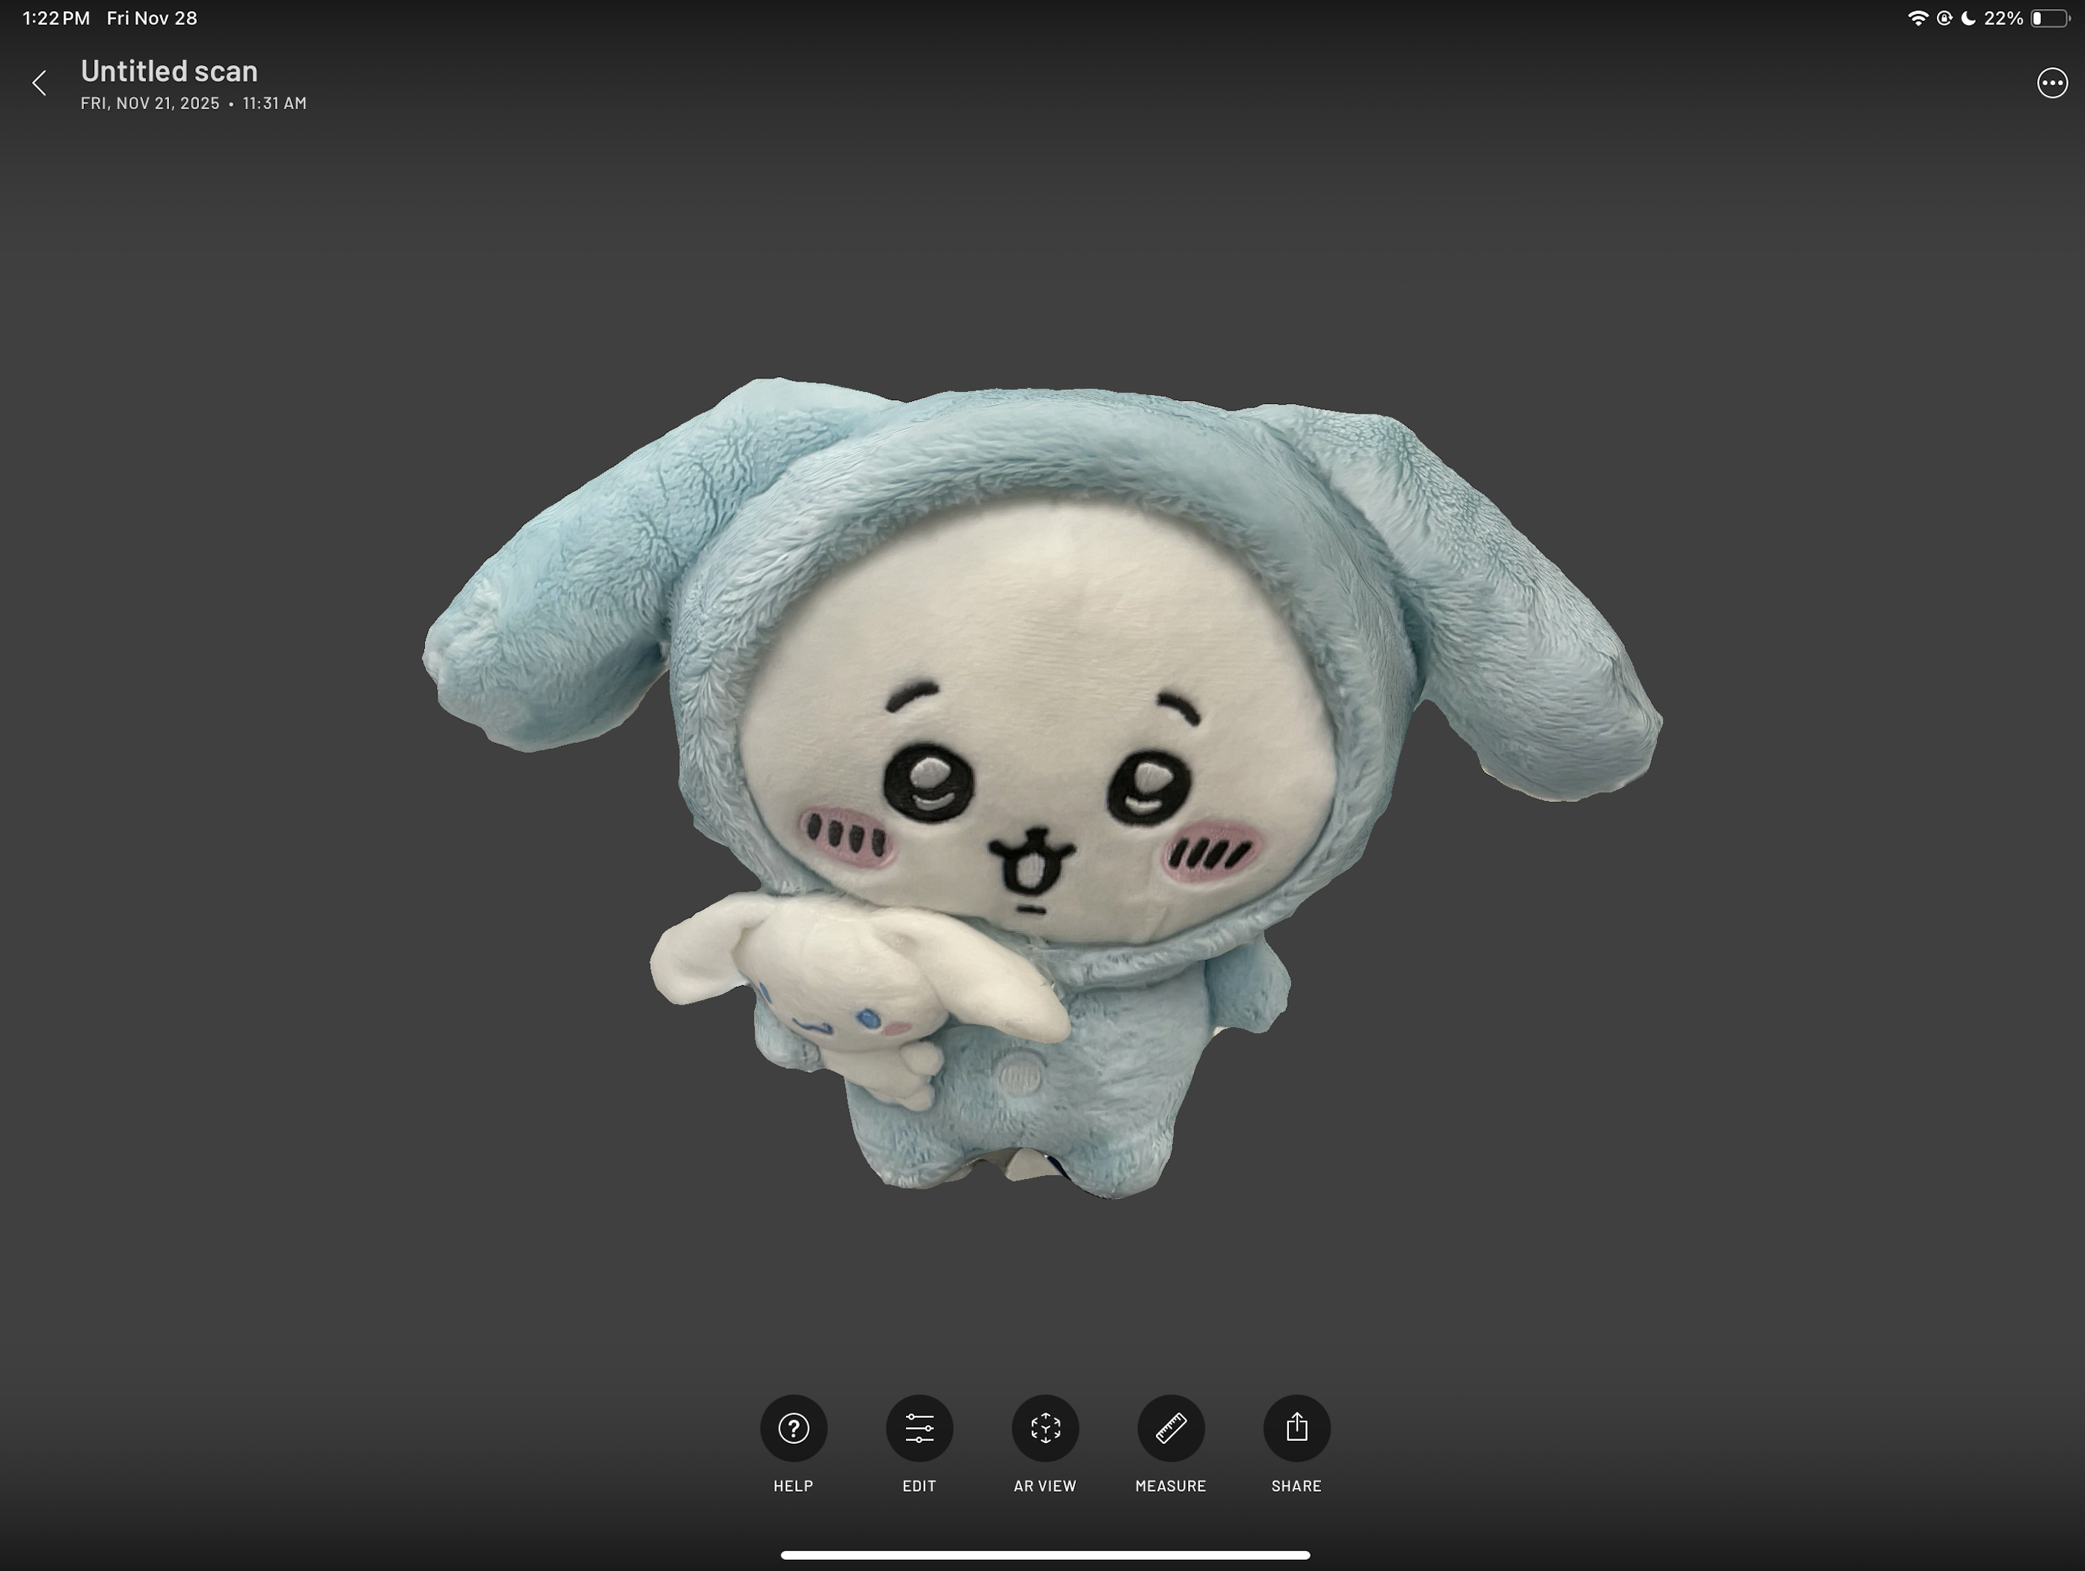The width and height of the screenshot is (2085, 1571).
Task: Tap the Untitled scan title
Action: pyautogui.click(x=170, y=70)
